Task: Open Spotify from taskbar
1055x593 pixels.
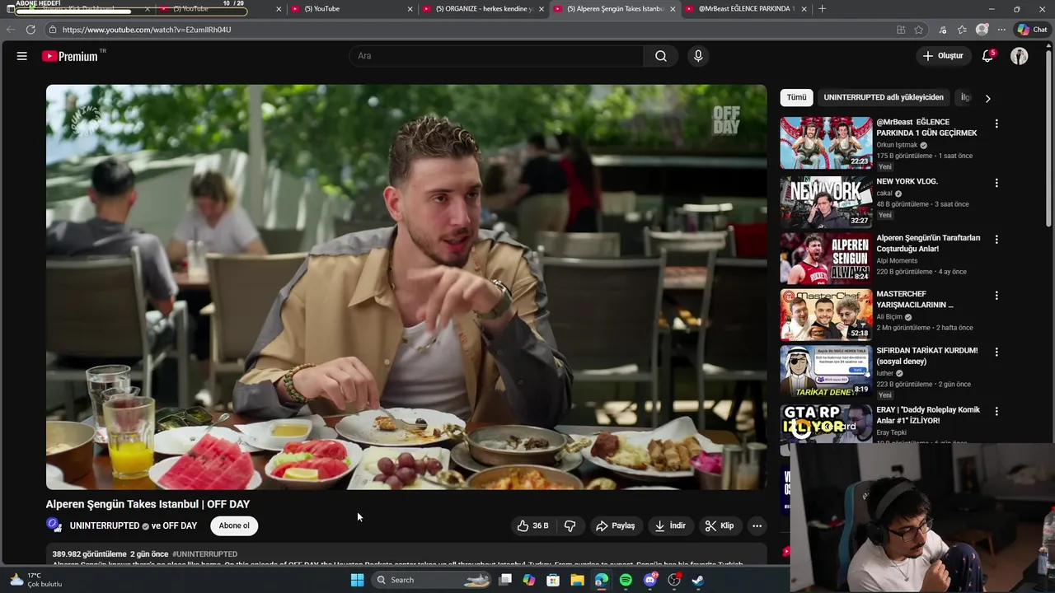Action: click(x=626, y=580)
